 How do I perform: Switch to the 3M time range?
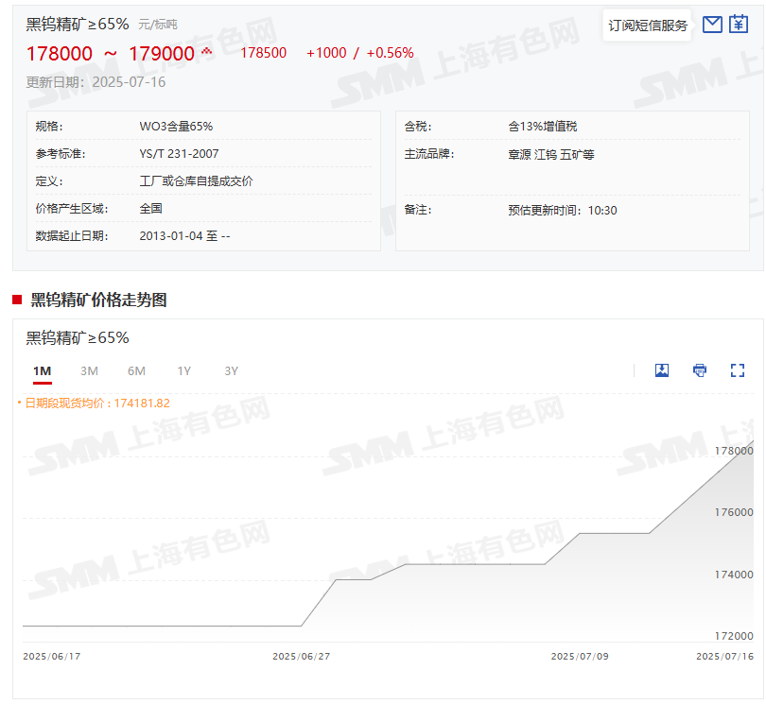tap(89, 371)
